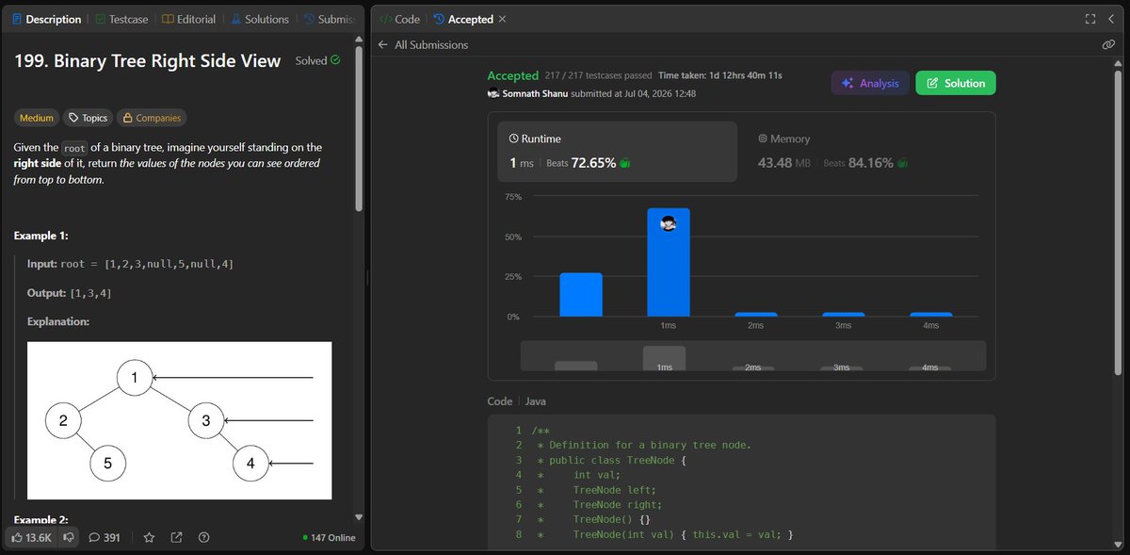Image resolution: width=1130 pixels, height=555 pixels.
Task: Open the 391 comments icon
Action: pyautogui.click(x=94, y=537)
